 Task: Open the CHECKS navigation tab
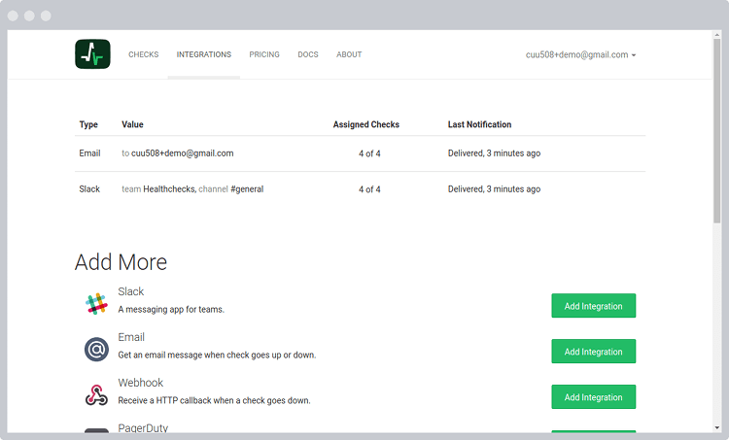[144, 55]
